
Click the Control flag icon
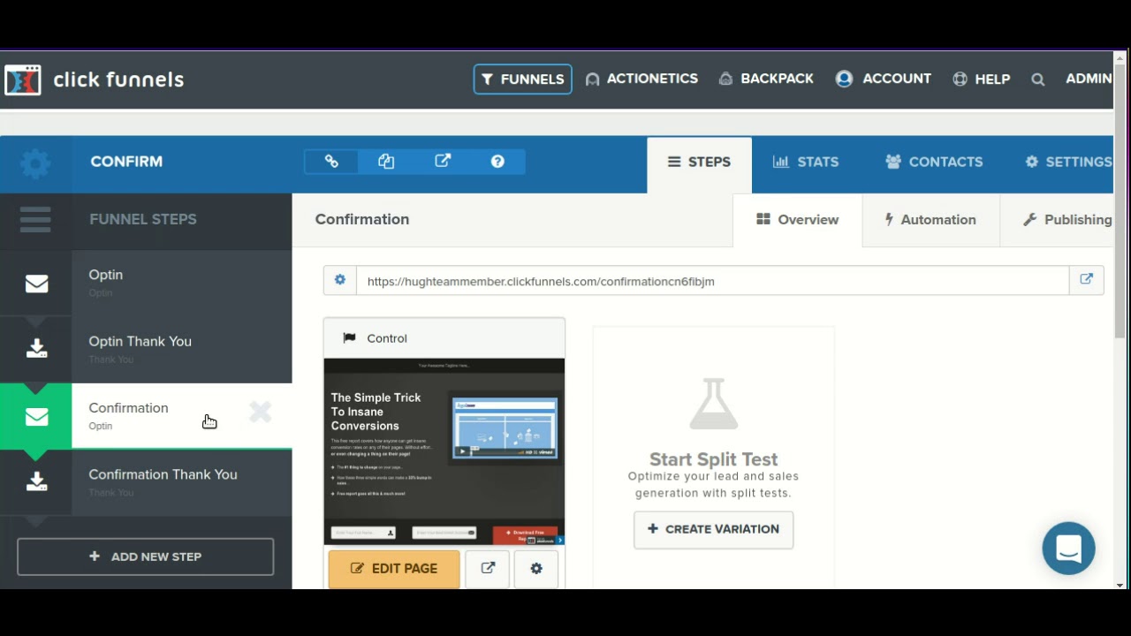pyautogui.click(x=349, y=338)
